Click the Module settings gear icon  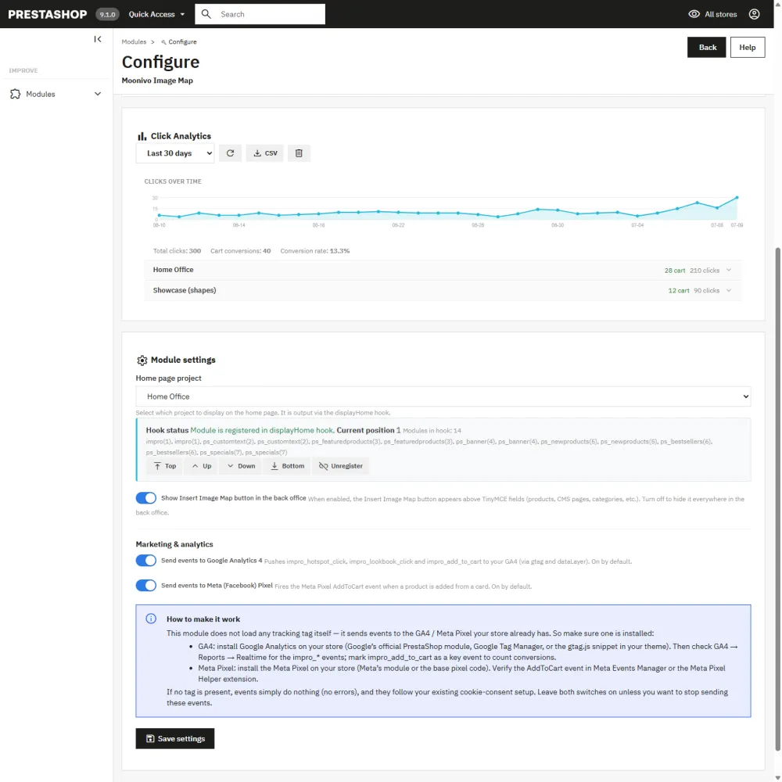[142, 360]
